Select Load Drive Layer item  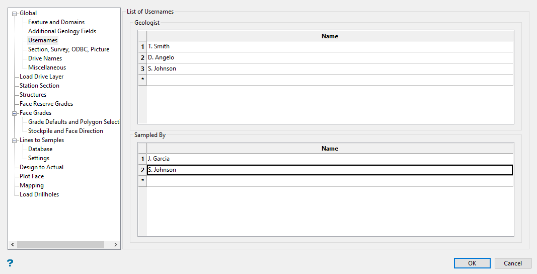click(41, 77)
